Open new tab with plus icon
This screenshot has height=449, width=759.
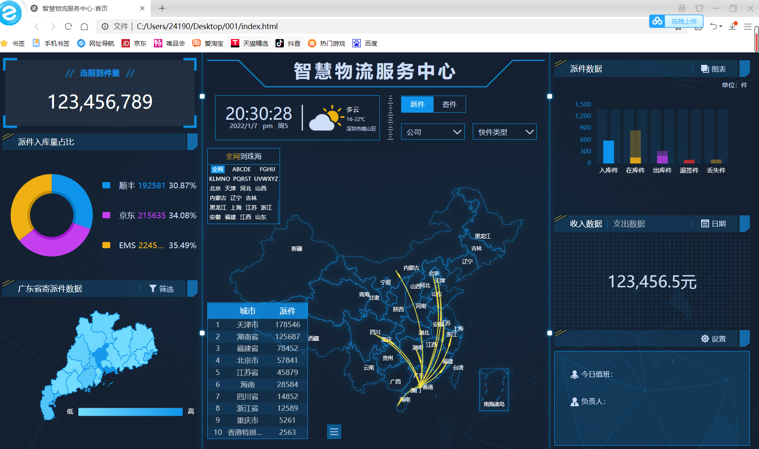[162, 8]
